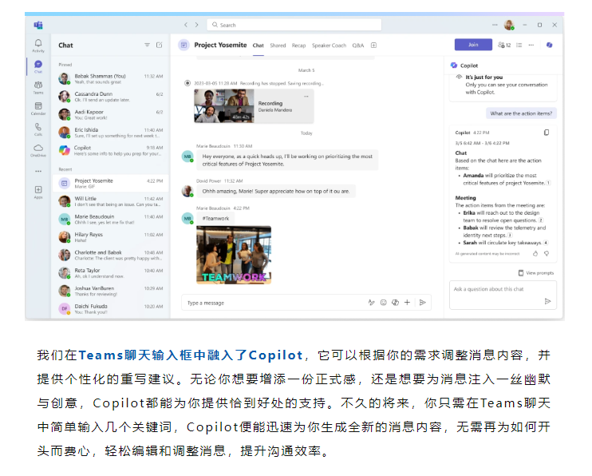The height and width of the screenshot is (476, 592).
Task: Open Calls in sidebar
Action: tap(38, 129)
